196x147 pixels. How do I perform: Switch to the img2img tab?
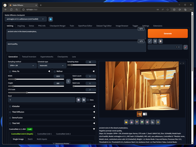[21, 26]
